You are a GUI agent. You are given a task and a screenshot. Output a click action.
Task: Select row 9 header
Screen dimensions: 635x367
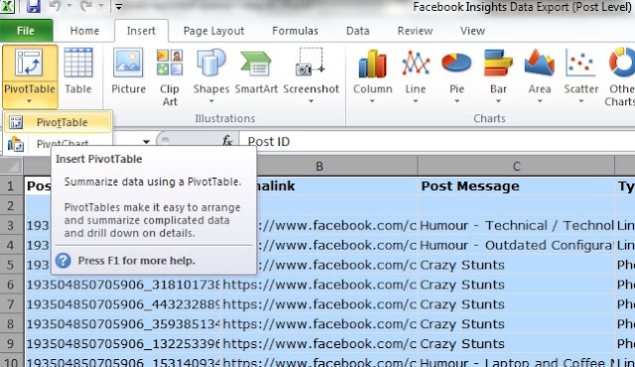click(x=11, y=344)
